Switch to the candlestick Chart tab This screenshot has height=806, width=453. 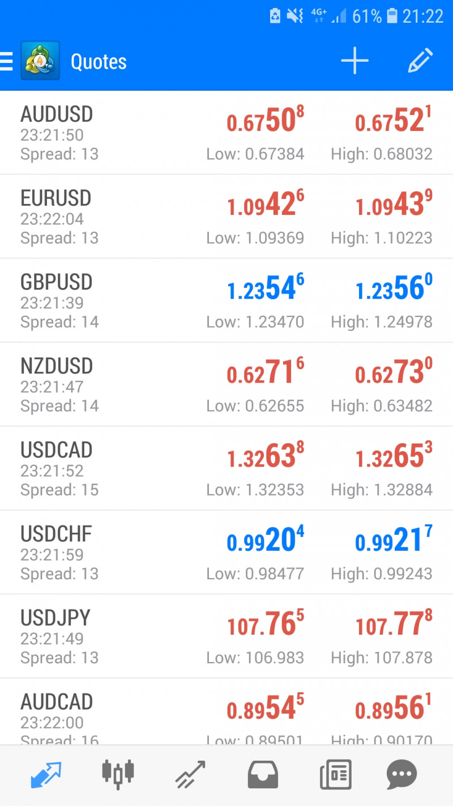pos(118,774)
